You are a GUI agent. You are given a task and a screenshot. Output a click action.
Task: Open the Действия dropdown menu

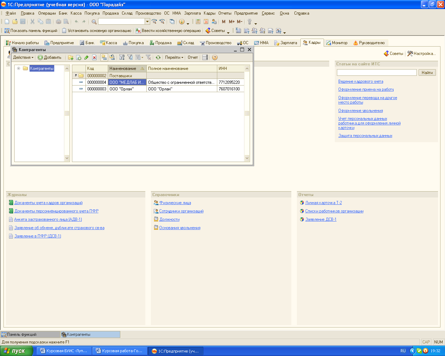(x=23, y=58)
